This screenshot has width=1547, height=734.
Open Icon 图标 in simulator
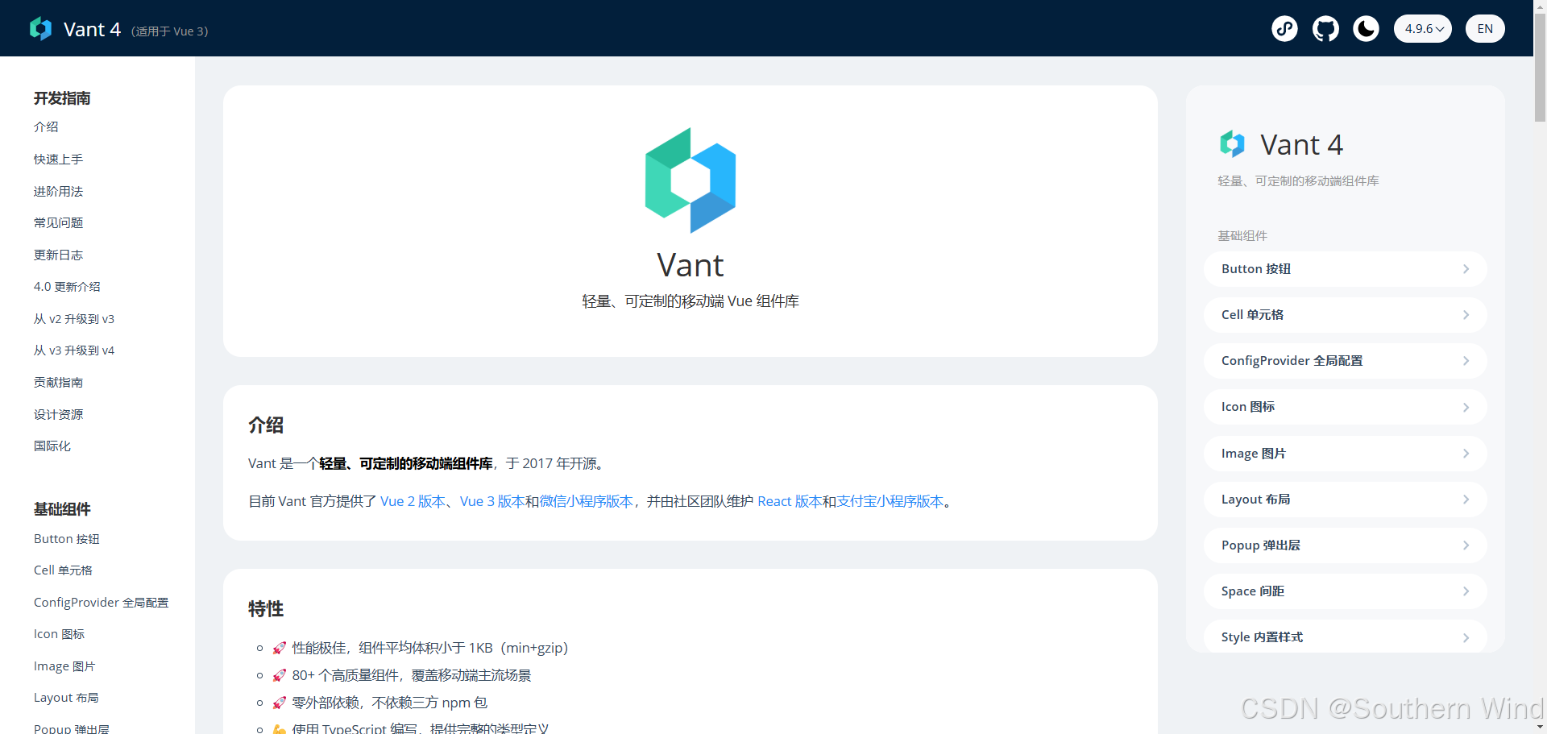(x=1345, y=407)
